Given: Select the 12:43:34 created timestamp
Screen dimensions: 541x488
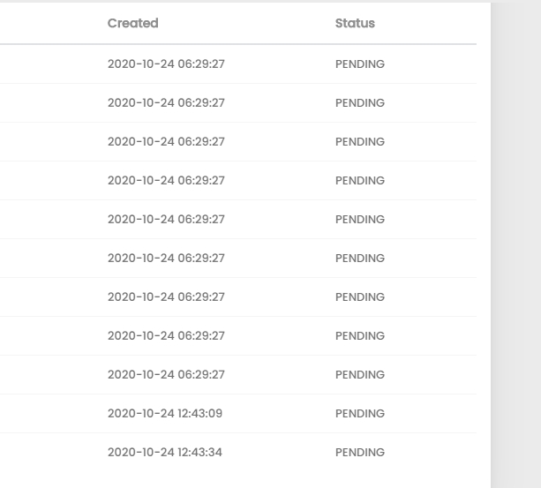Looking at the screenshot, I should 165,452.
